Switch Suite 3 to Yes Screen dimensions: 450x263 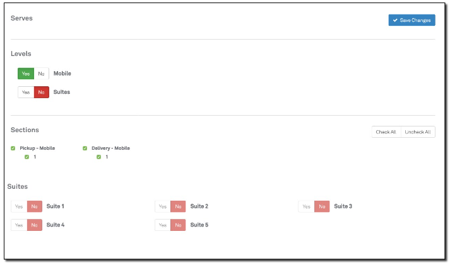(x=307, y=206)
